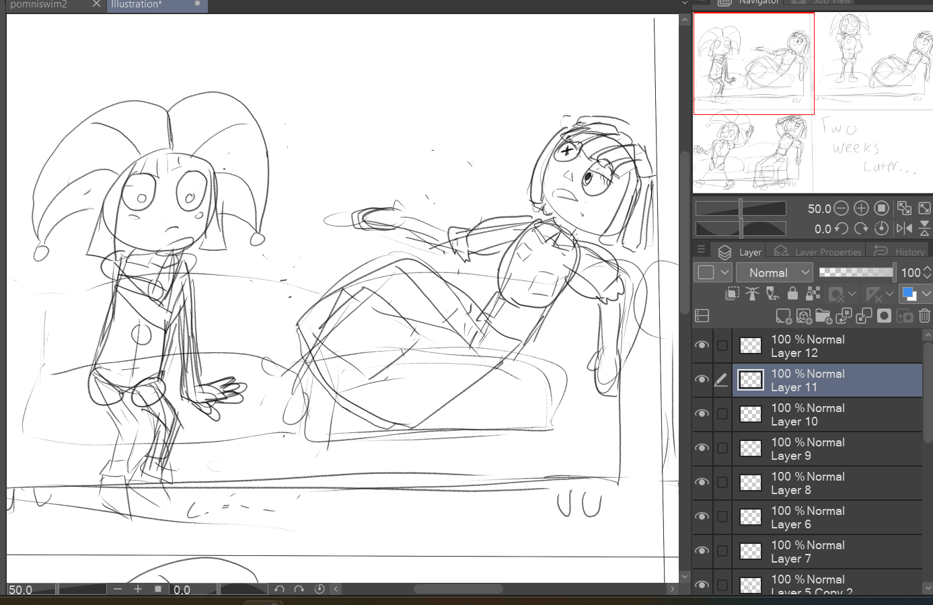Set Layer 11 as reference layer
933x605 pixels.
pyautogui.click(x=752, y=293)
